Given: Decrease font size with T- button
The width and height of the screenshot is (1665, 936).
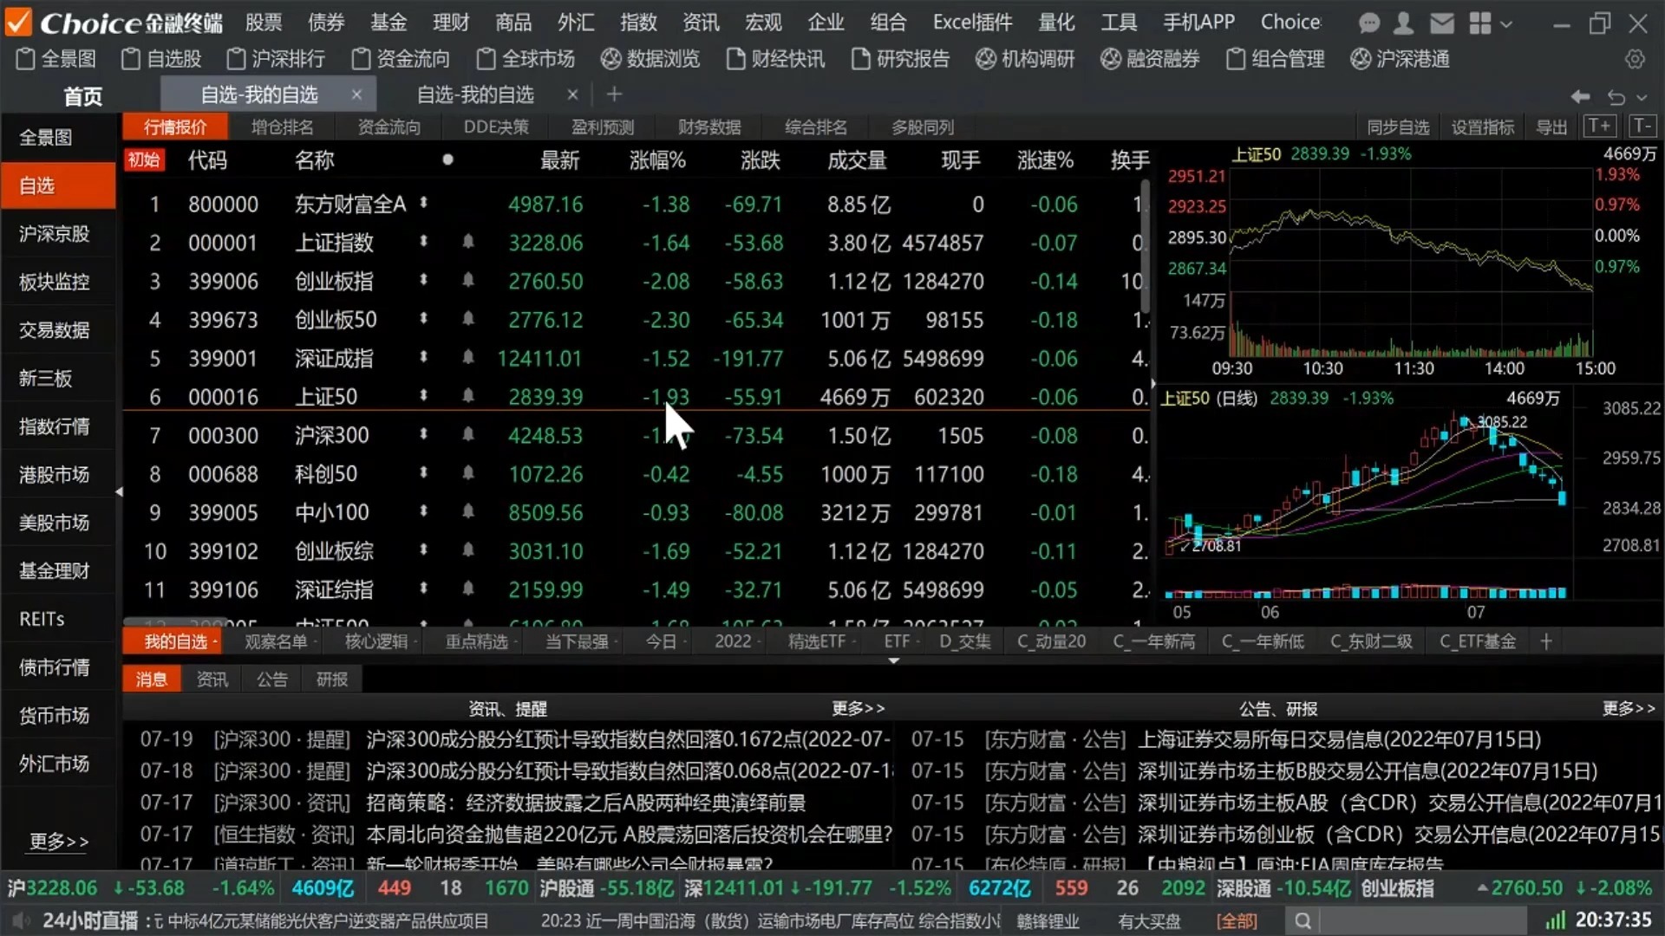Looking at the screenshot, I should tap(1642, 127).
